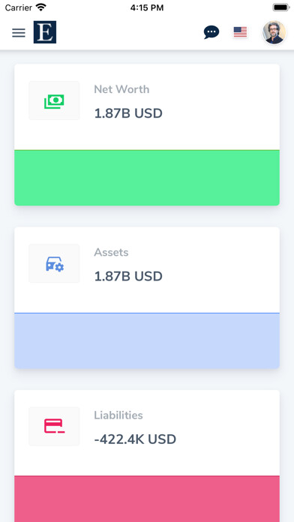Open the chat messages bubble icon
Viewport: 294px width, 522px height.
coord(211,33)
